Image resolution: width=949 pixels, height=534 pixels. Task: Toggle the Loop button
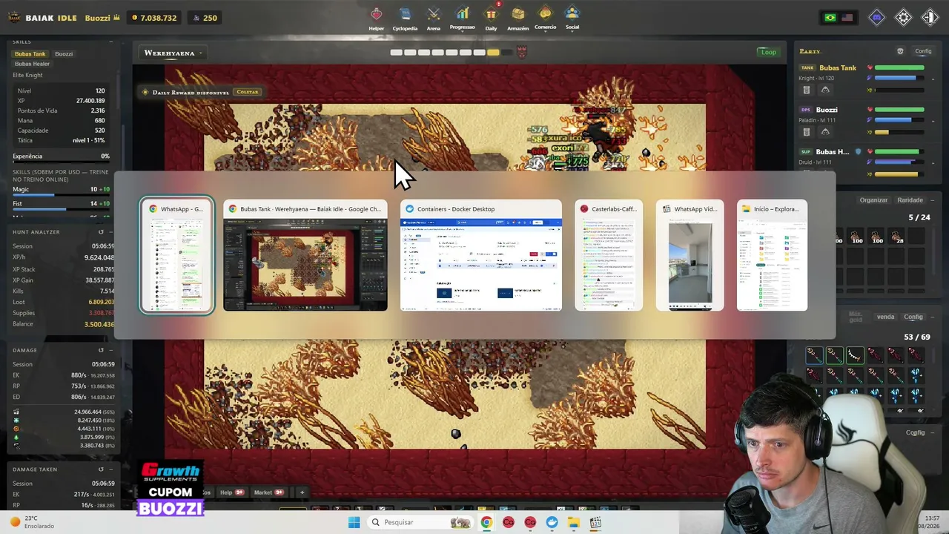(x=768, y=52)
